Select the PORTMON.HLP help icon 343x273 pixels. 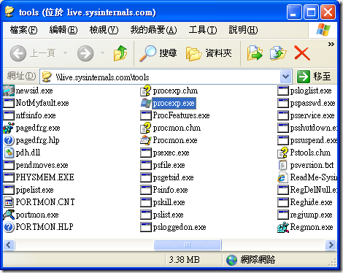(9, 227)
